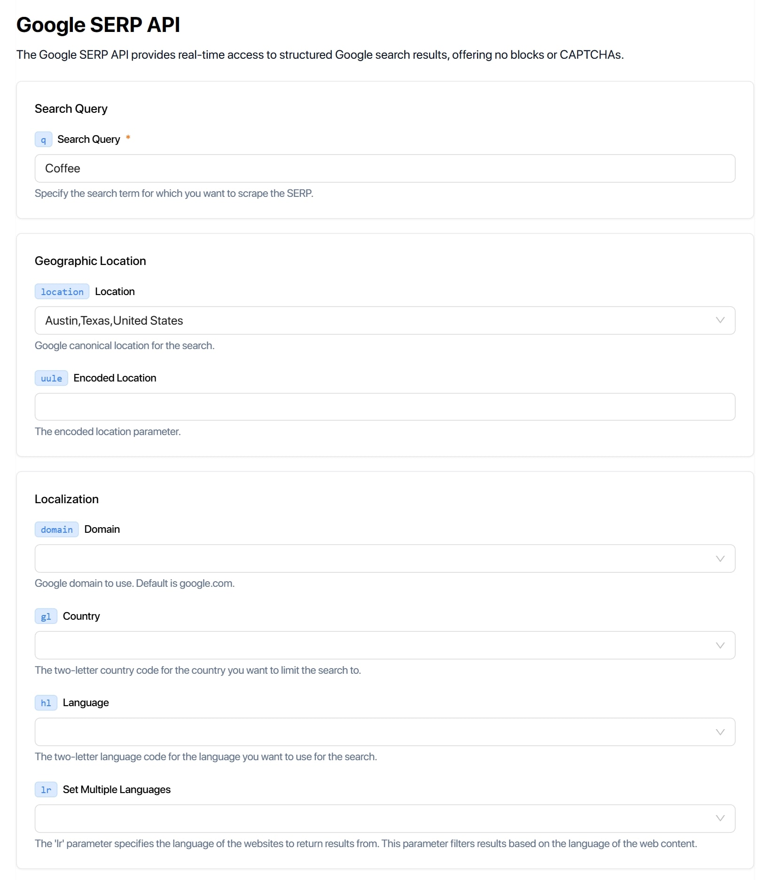
Task: Expand the Domain dropdown
Action: 720,559
